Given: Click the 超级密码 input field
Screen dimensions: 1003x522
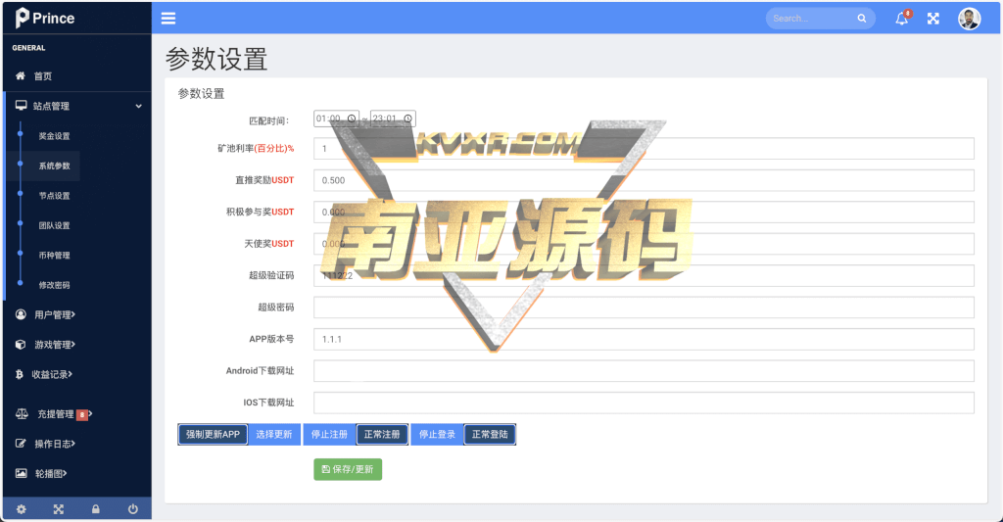Looking at the screenshot, I should [x=644, y=308].
